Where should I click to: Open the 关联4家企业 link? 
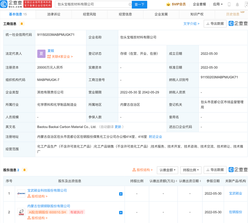60,56
